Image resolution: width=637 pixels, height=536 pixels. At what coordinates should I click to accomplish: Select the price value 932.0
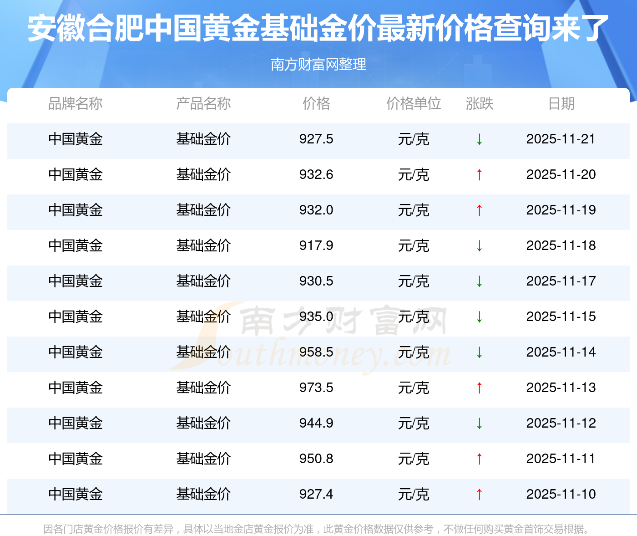tap(316, 210)
